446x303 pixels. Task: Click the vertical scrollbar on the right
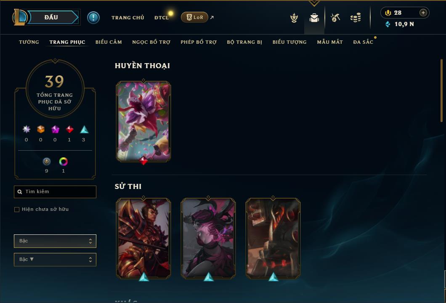coord(441,90)
